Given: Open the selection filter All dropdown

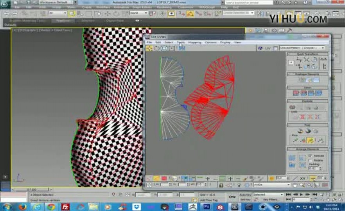Looking at the screenshot, I should click(x=58, y=13).
